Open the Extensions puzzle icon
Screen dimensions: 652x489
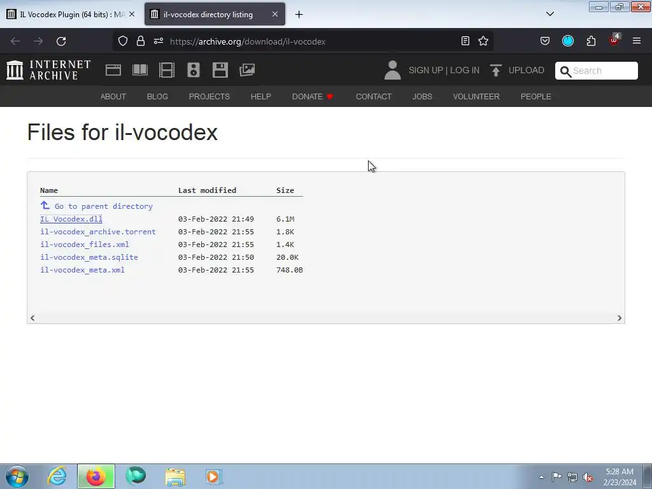591,41
